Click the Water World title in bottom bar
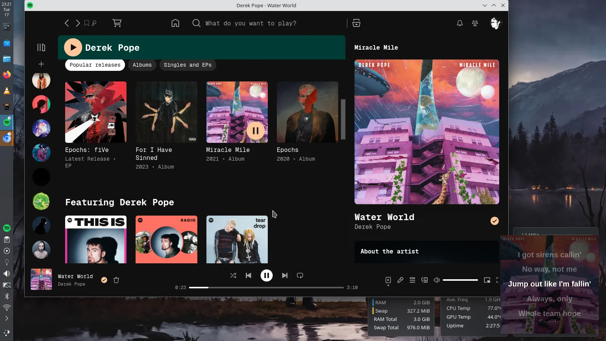The image size is (606, 341). (x=75, y=276)
